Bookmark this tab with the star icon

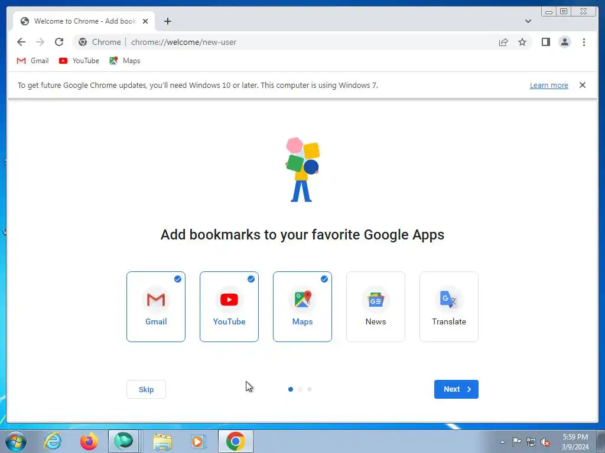522,42
